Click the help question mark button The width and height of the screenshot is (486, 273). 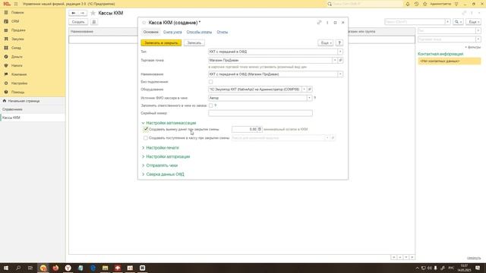[339, 42]
